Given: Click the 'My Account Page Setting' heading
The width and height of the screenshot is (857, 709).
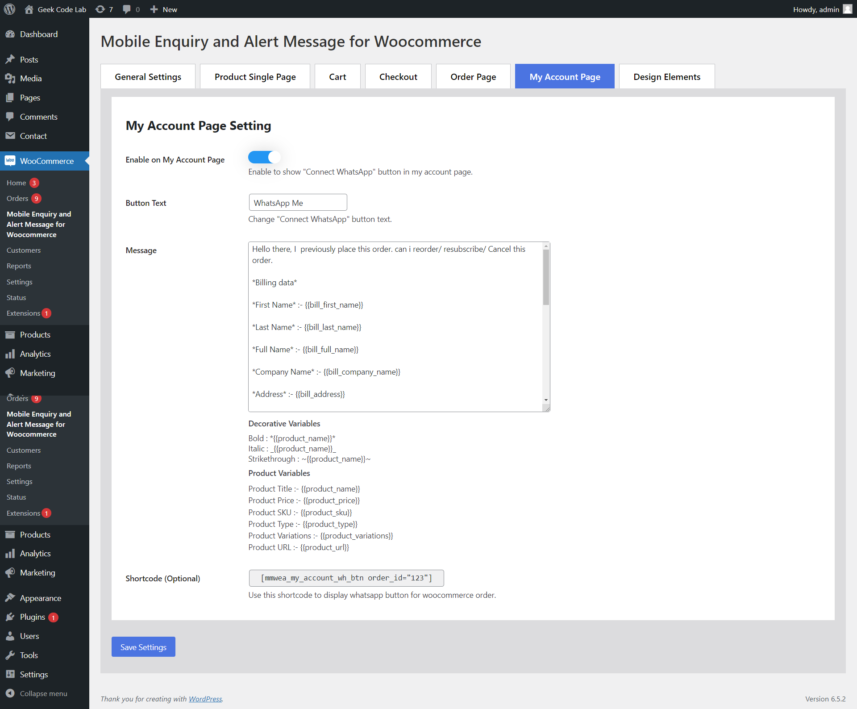Looking at the screenshot, I should point(198,126).
